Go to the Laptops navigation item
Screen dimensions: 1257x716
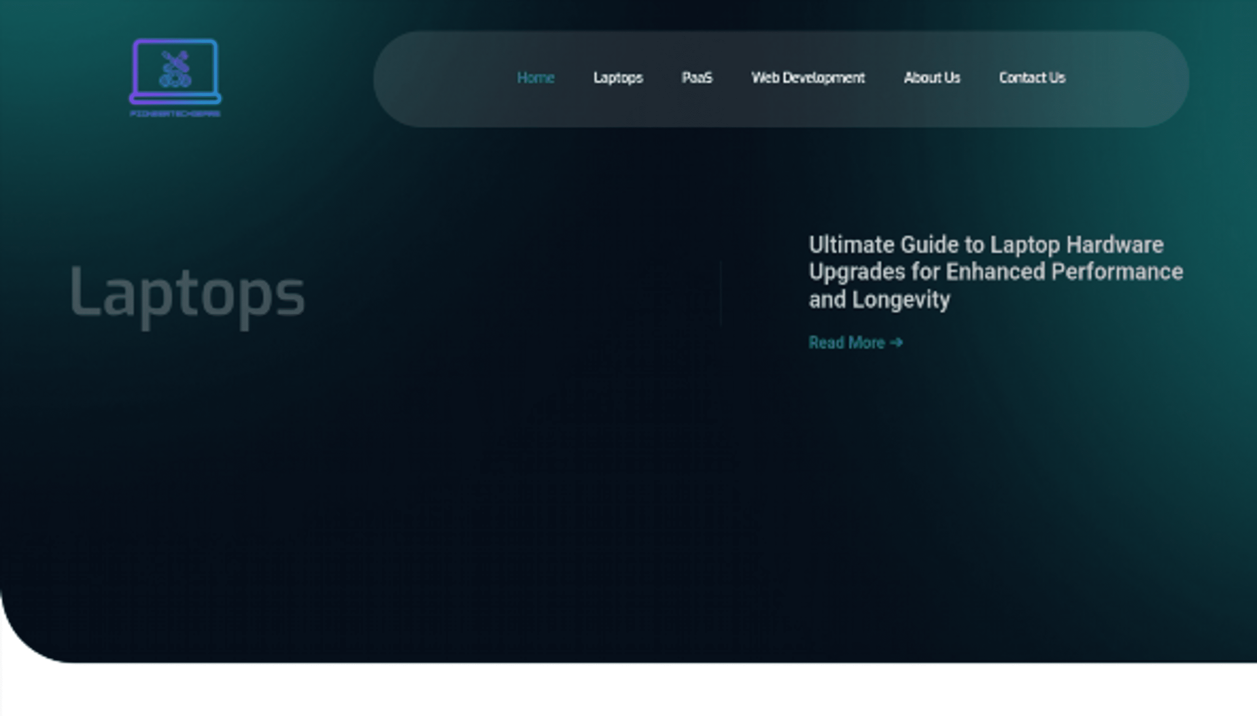point(618,78)
